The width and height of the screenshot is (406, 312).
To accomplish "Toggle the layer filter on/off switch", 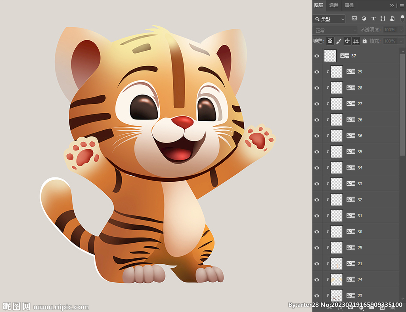I will click(x=402, y=18).
